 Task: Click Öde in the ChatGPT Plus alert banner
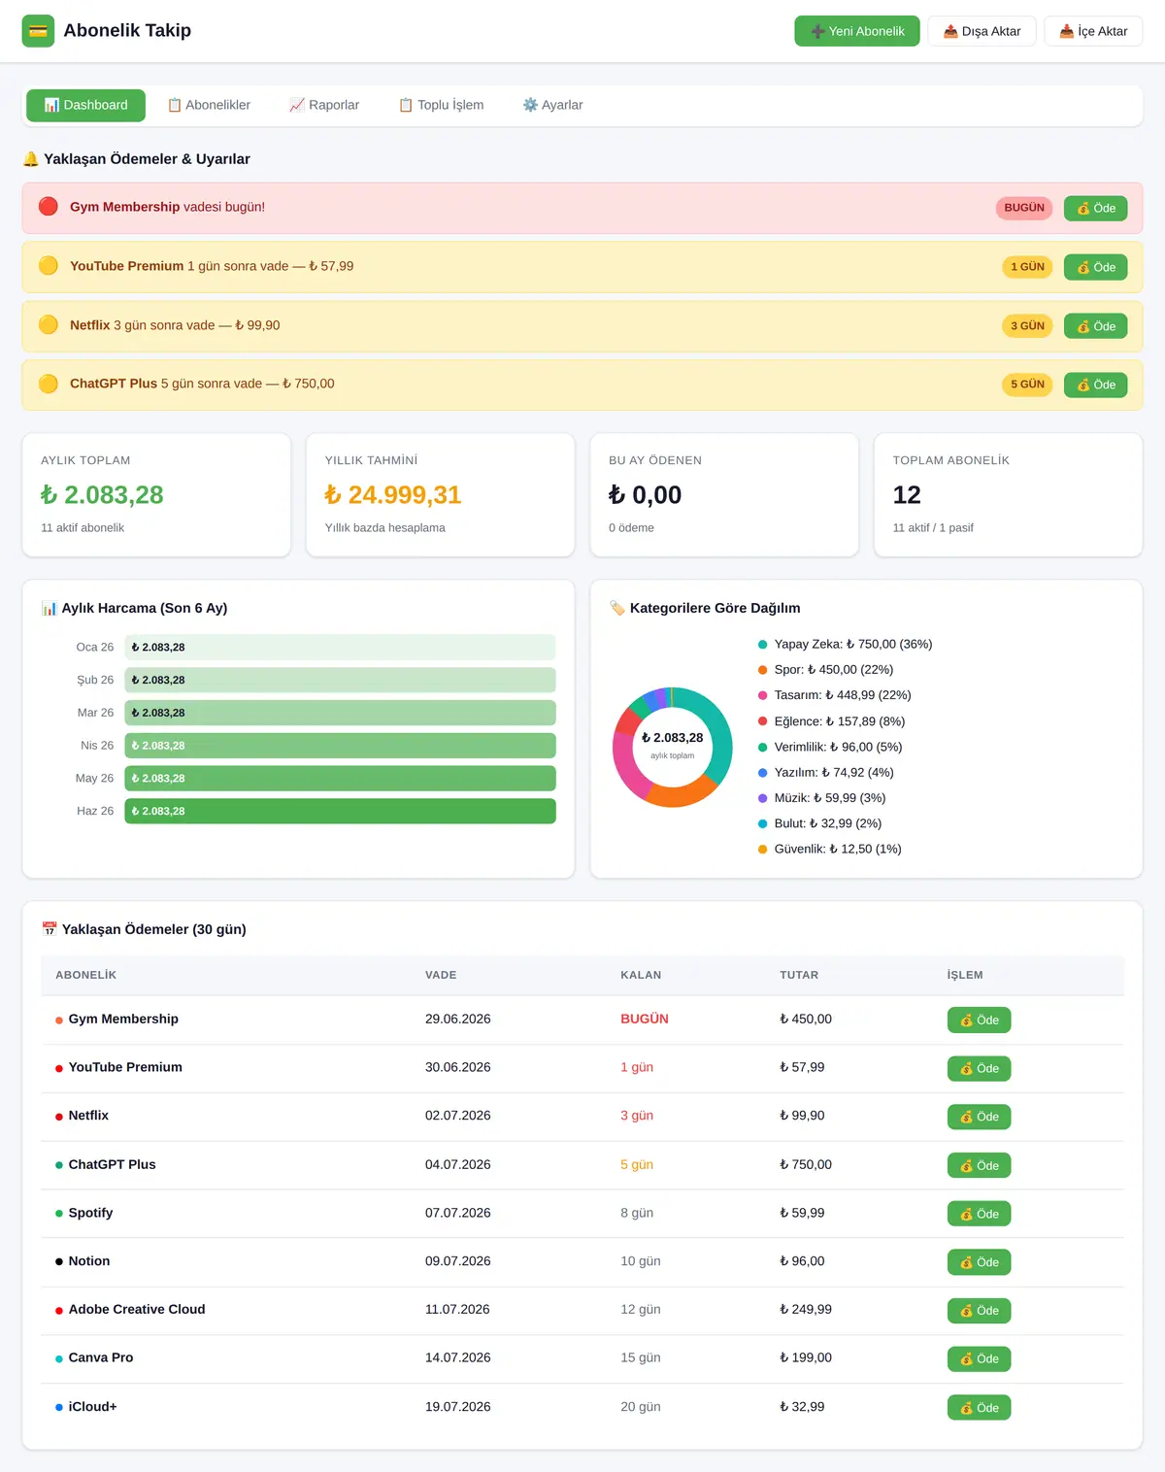click(x=1095, y=385)
